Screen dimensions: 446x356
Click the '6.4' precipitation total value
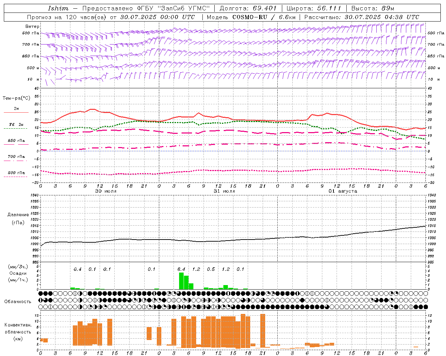point(181,269)
